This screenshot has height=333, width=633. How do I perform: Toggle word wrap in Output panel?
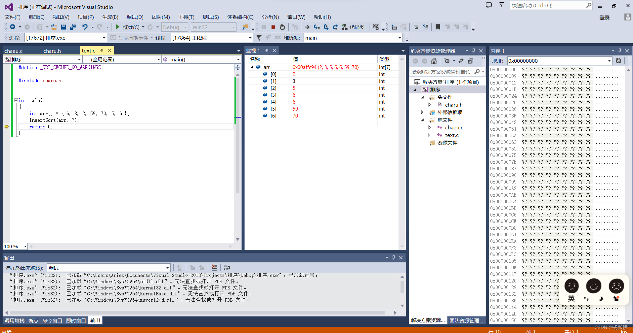pos(227,268)
